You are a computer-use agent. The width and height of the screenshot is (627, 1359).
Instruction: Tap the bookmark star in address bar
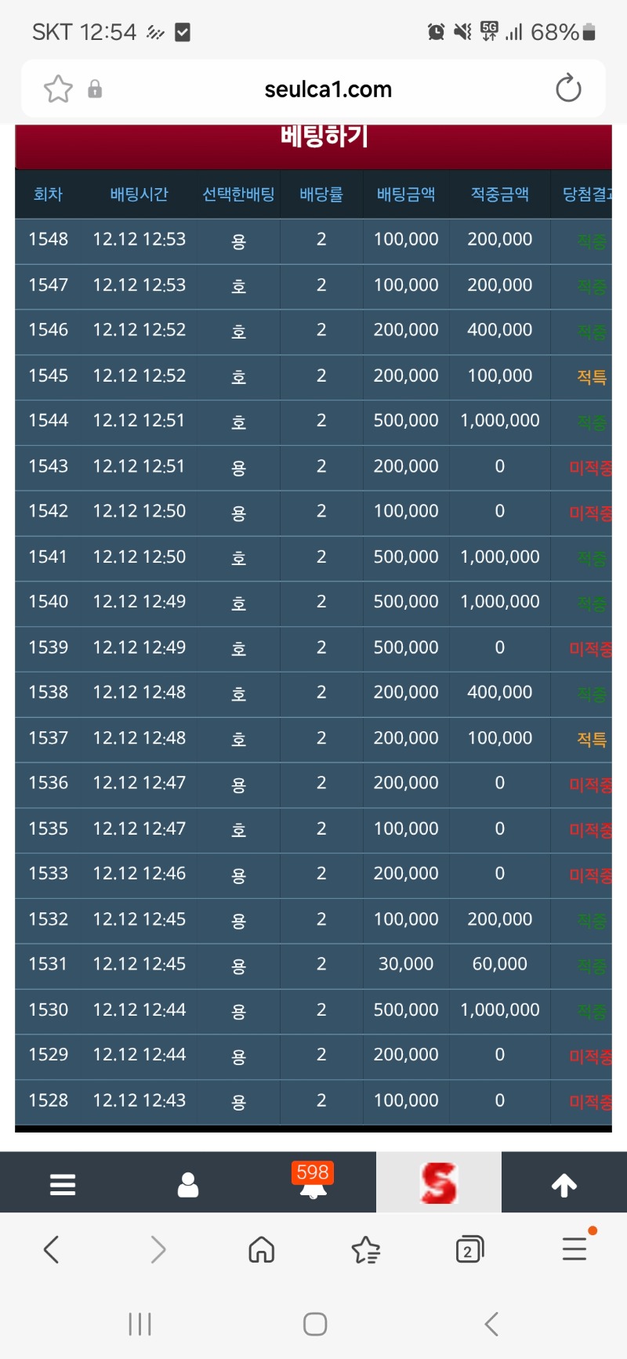point(58,89)
